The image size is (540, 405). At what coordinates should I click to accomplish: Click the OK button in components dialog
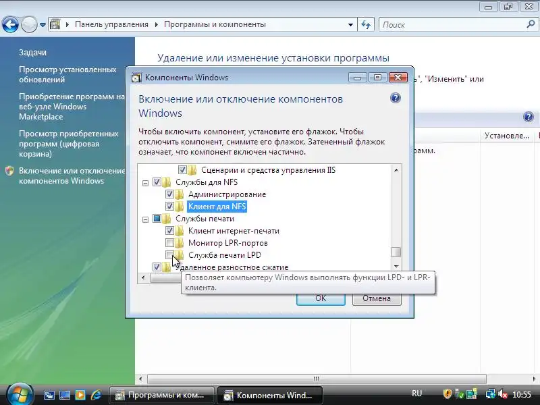pos(321,298)
